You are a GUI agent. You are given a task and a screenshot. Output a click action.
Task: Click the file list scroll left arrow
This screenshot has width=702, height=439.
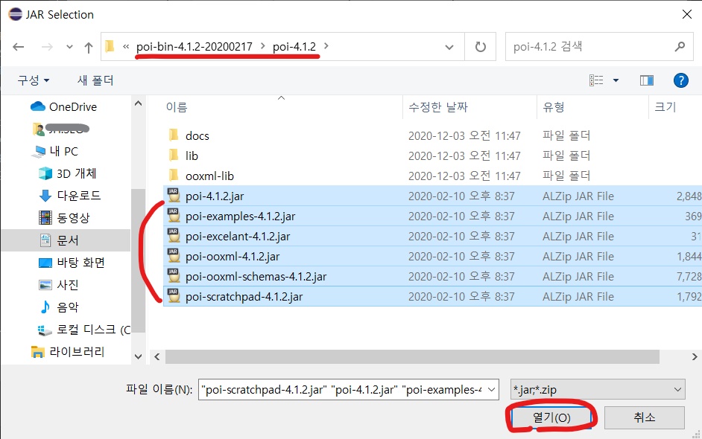coord(156,356)
